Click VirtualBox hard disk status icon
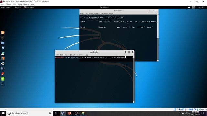 tap(175, 109)
